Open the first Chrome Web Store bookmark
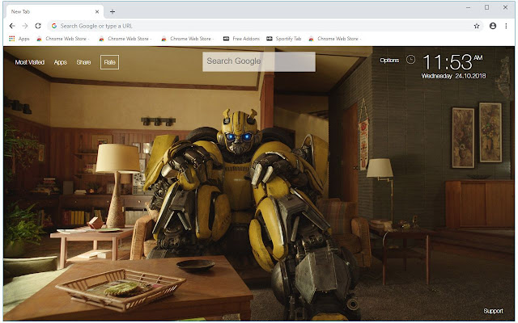This screenshot has width=518, height=323. tap(63, 39)
